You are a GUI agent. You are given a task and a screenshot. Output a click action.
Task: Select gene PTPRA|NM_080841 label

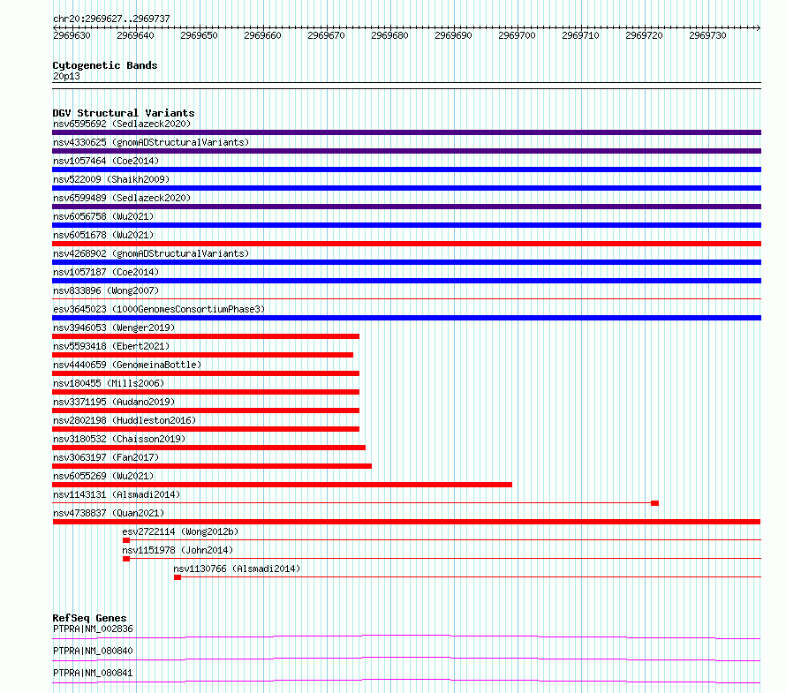(93, 673)
